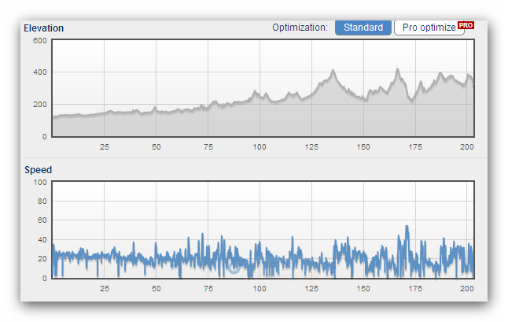Image resolution: width=508 pixels, height=322 pixels.
Task: Click the Elevation chart heading
Action: [x=44, y=28]
